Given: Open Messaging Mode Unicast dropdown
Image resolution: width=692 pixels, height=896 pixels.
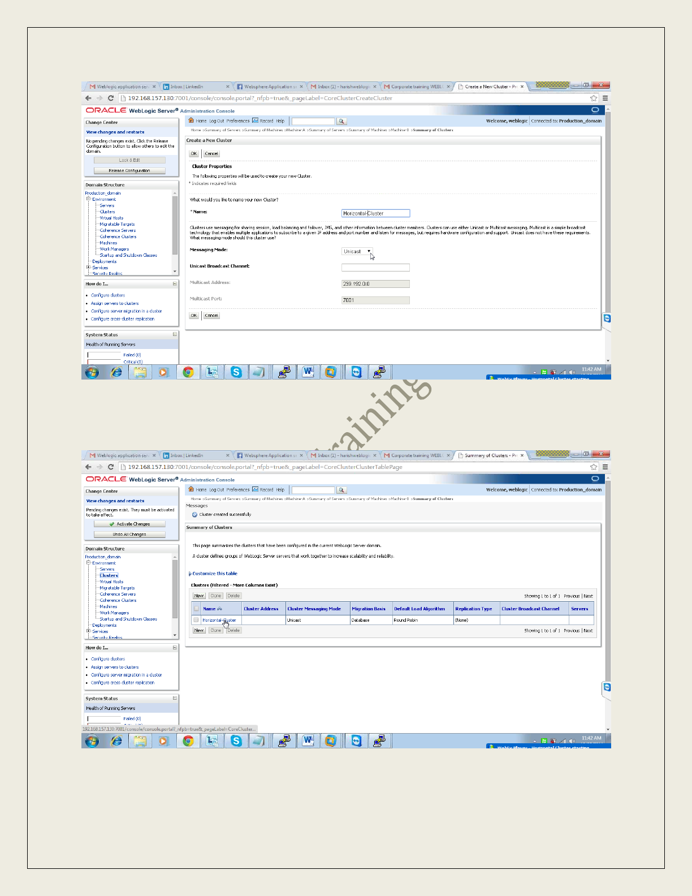Looking at the screenshot, I should tap(357, 251).
